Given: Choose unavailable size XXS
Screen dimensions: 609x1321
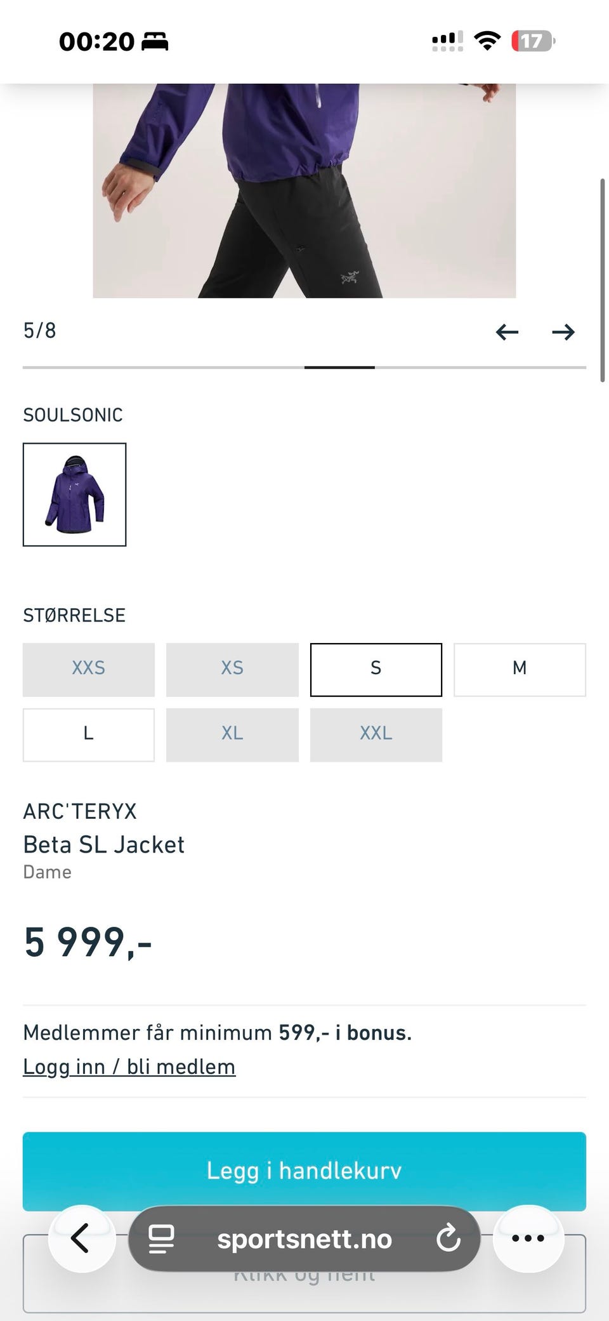Looking at the screenshot, I should point(89,670).
